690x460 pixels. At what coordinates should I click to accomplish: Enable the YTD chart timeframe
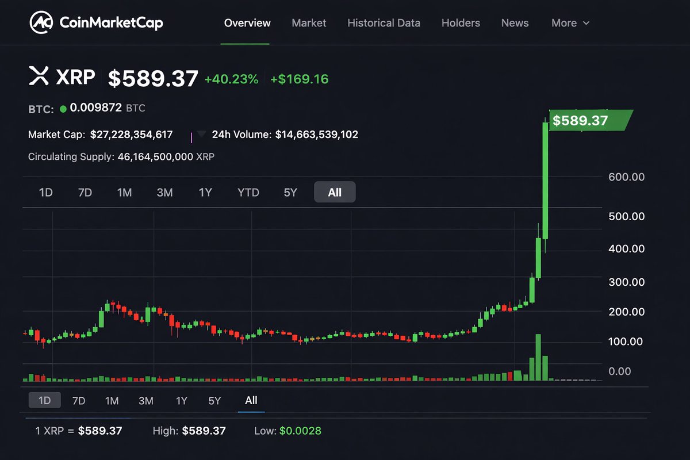coord(248,192)
